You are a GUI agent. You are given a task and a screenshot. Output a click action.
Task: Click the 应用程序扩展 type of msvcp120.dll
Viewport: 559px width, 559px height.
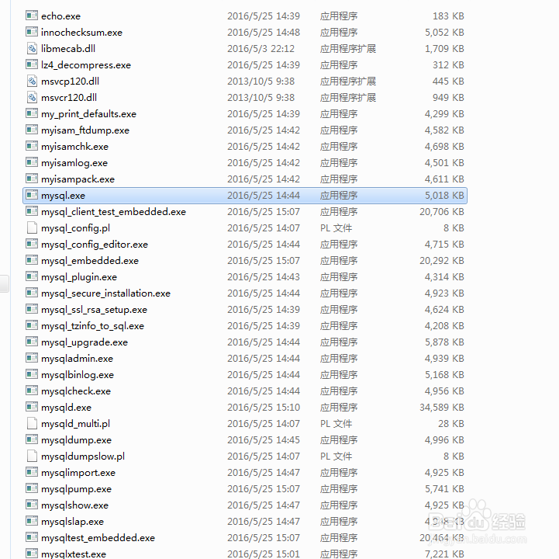pos(348,82)
